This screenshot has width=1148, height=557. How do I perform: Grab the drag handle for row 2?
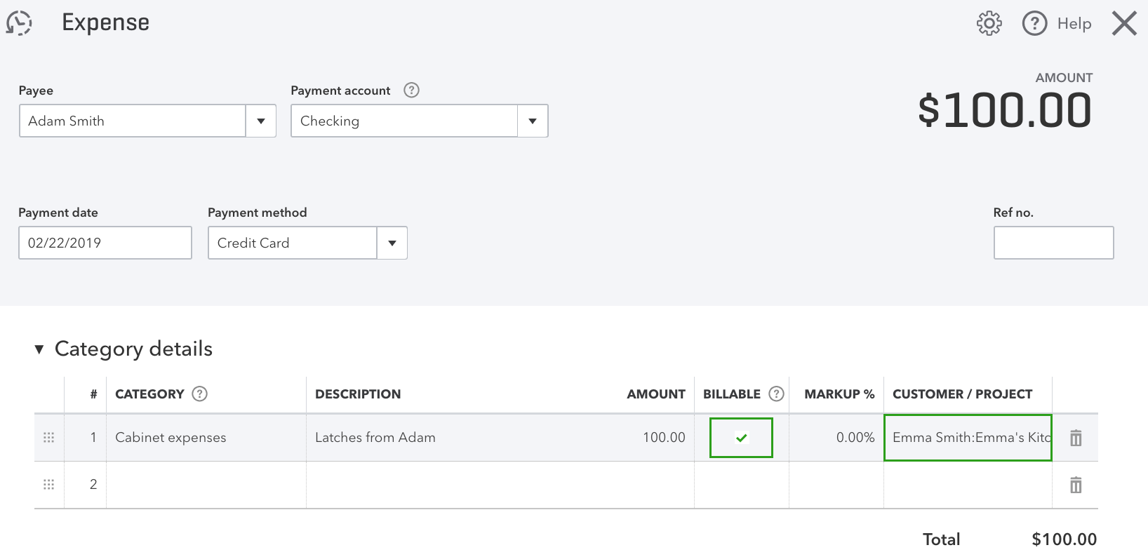point(48,485)
